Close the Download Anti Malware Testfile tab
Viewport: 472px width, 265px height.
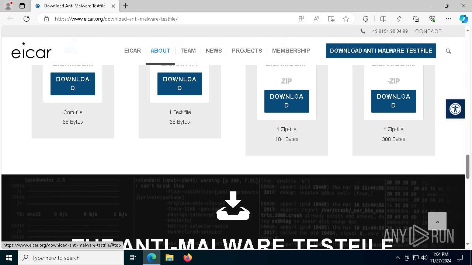point(113,6)
